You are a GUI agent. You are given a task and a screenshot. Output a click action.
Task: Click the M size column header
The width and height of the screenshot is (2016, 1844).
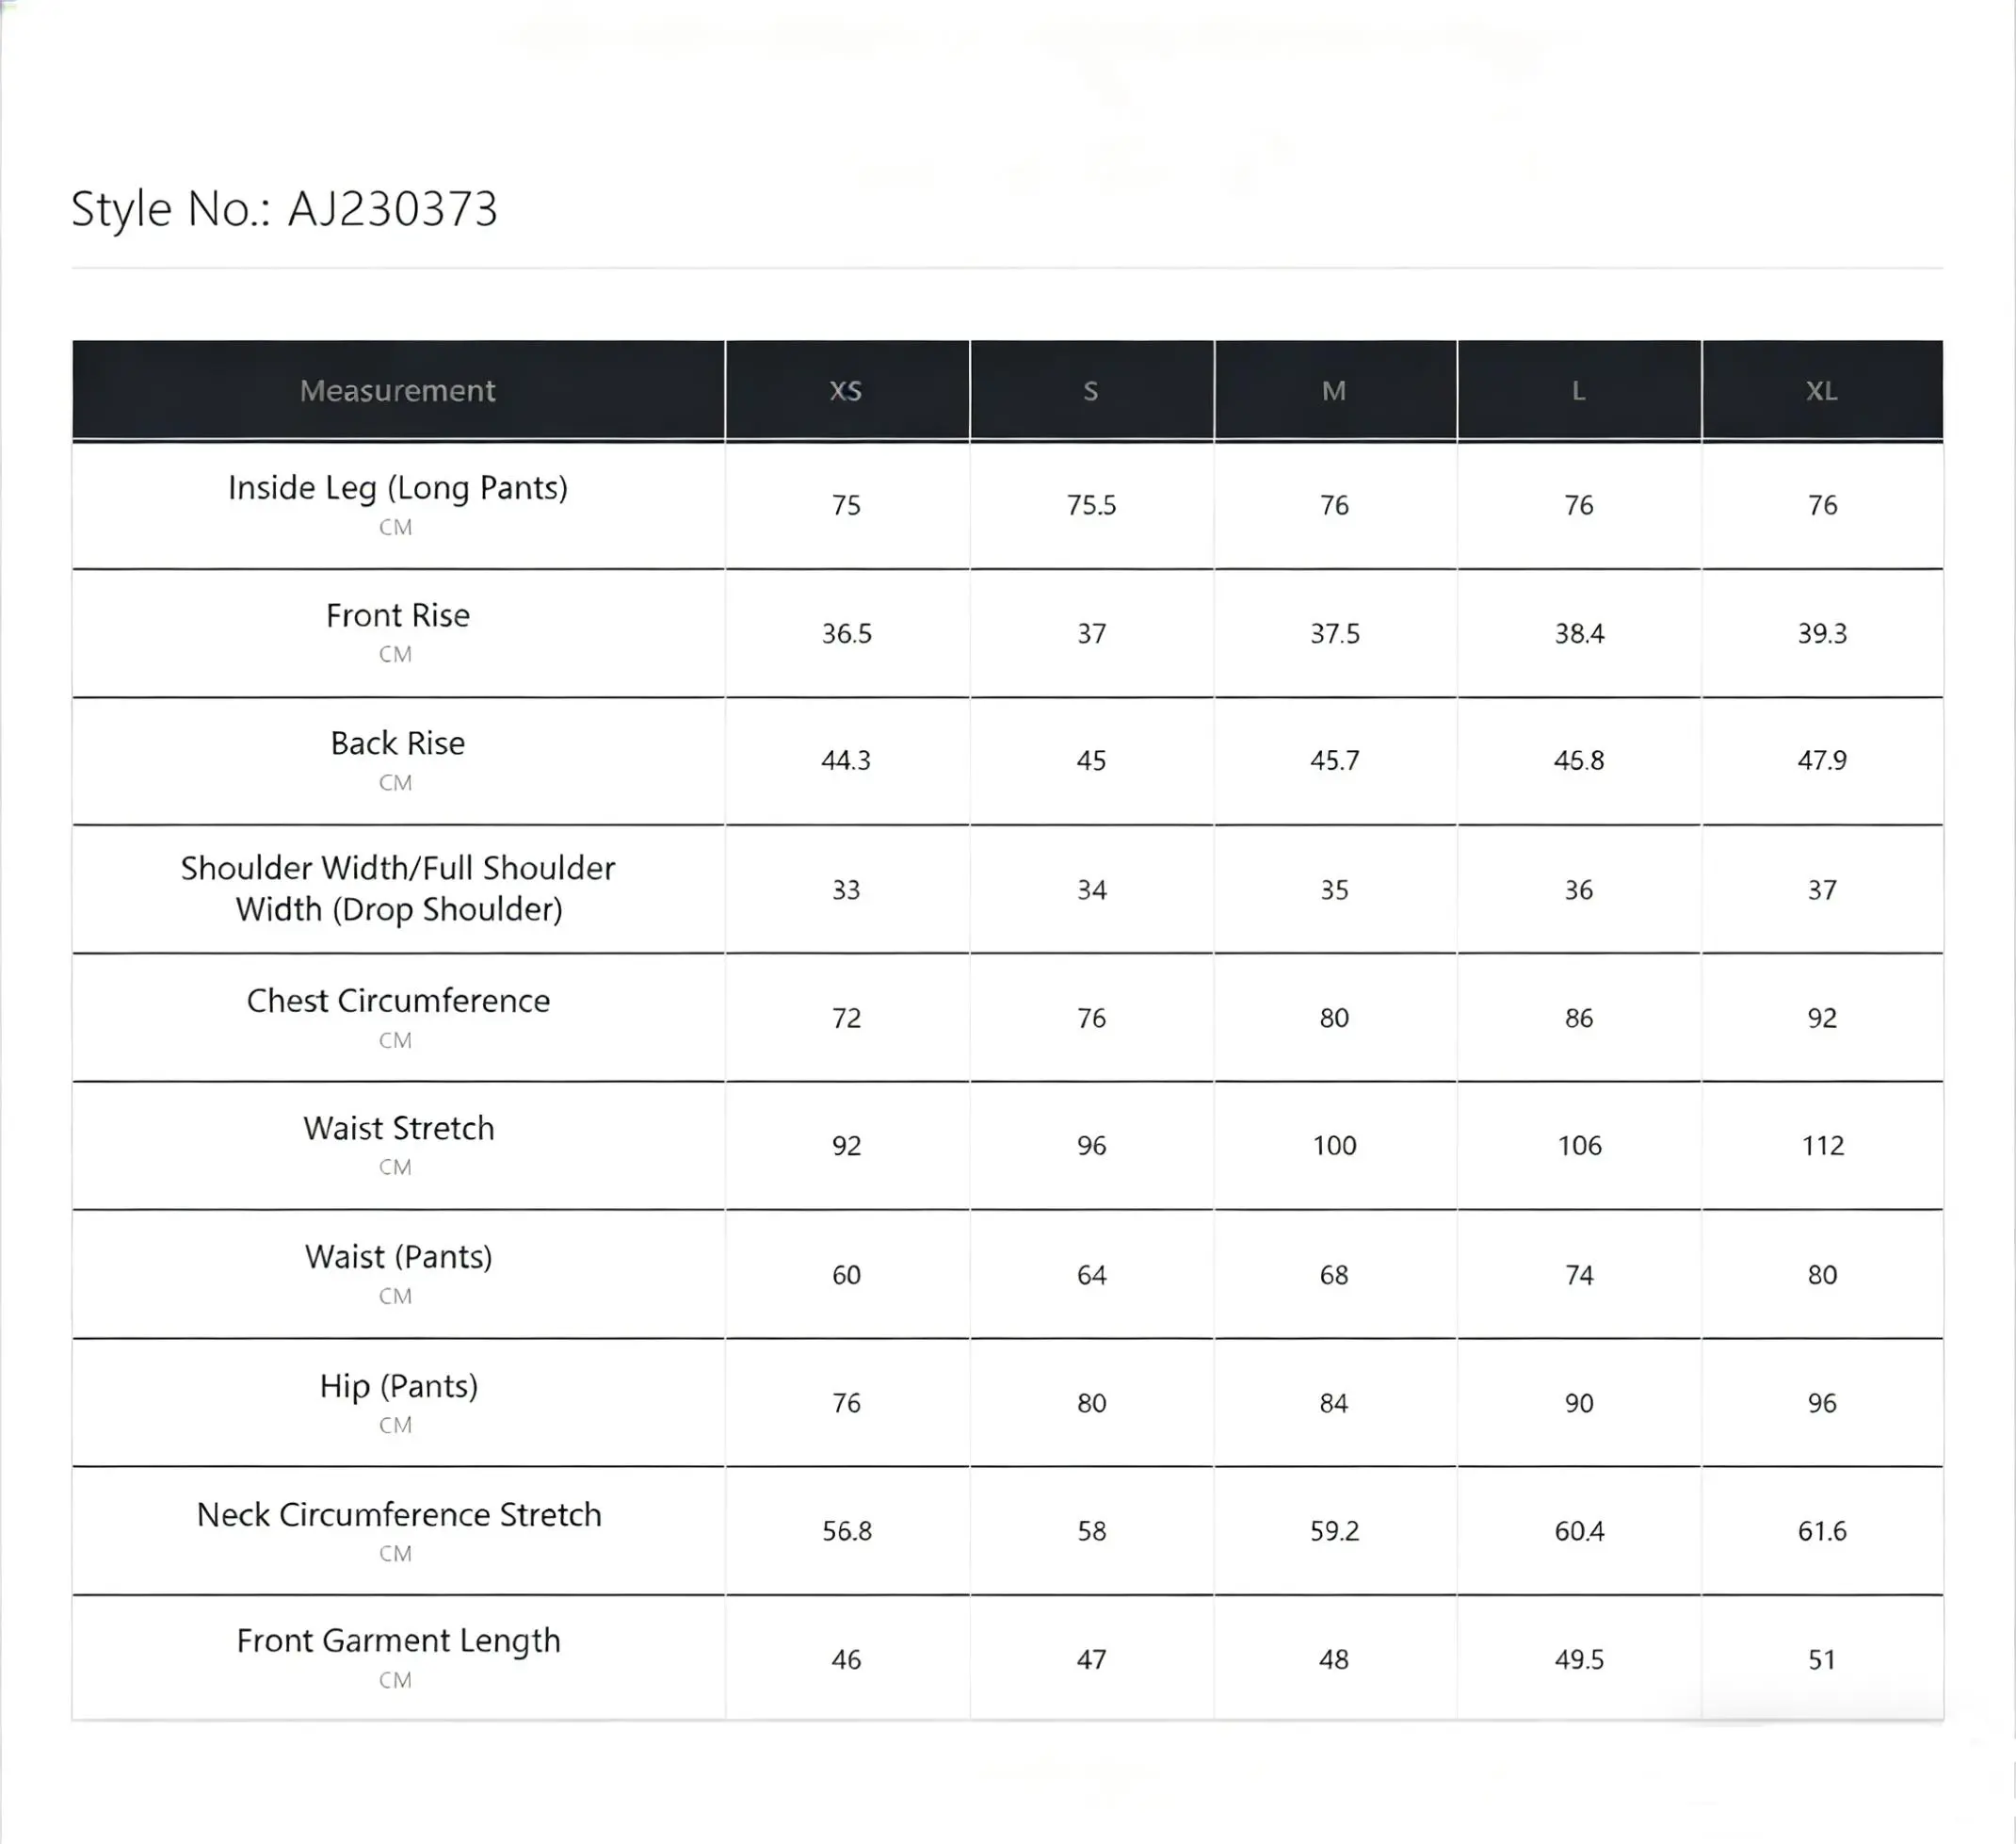tap(1334, 390)
